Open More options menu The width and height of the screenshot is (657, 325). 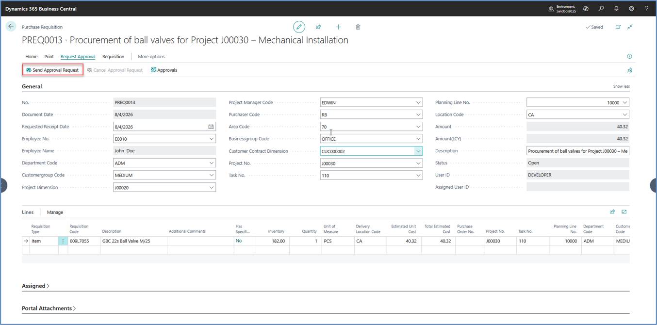[x=151, y=56]
